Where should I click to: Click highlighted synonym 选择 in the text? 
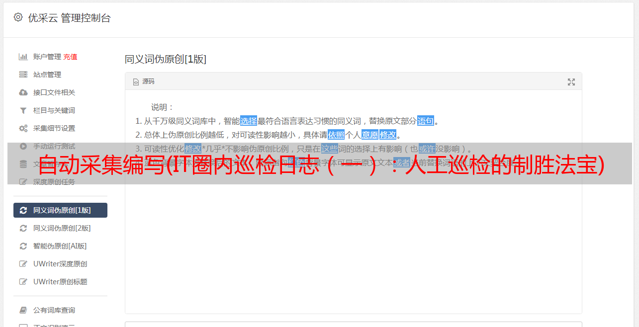(x=249, y=121)
